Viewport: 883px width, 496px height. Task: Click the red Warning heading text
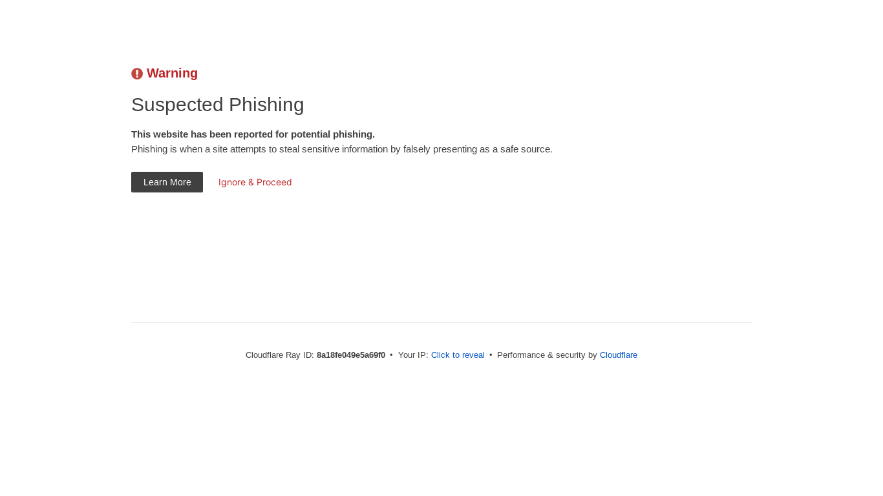[x=172, y=73]
